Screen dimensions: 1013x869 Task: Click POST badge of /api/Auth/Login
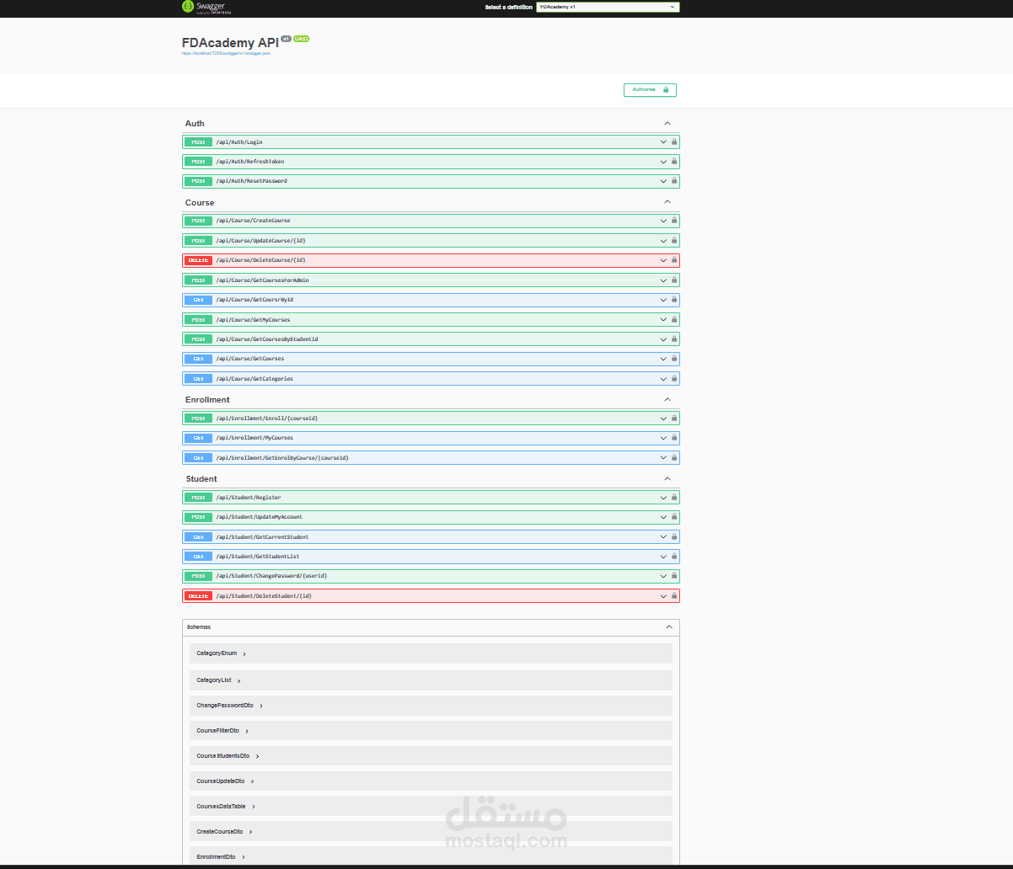(198, 141)
